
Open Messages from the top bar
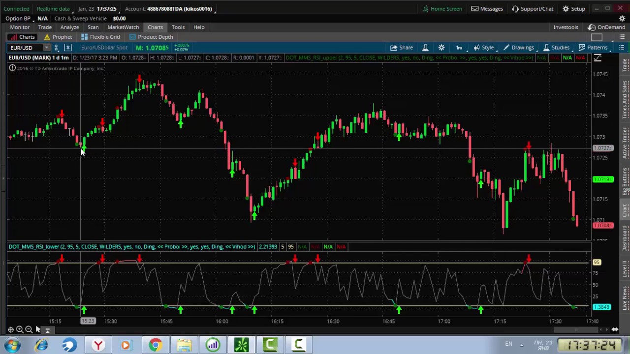click(487, 9)
